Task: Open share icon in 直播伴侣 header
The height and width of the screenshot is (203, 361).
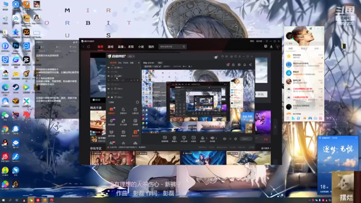Action: tap(250, 65)
